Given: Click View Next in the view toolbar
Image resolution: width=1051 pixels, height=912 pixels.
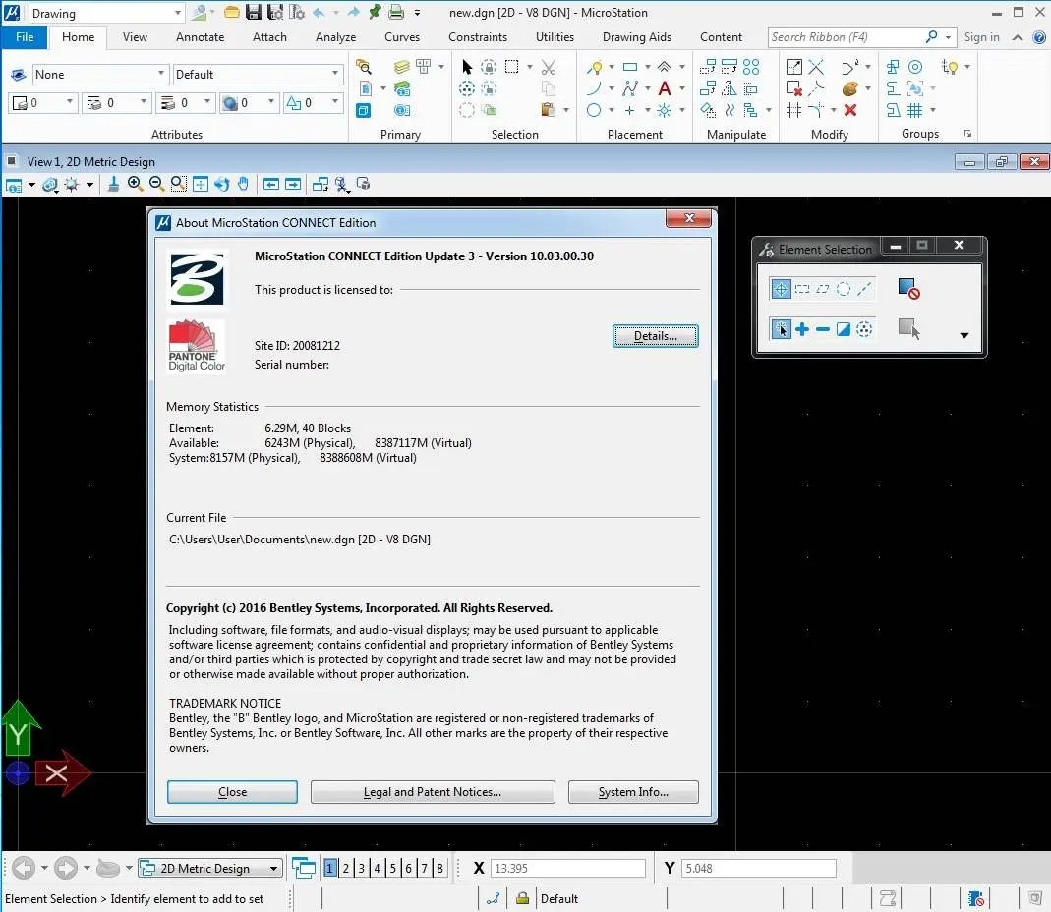Looking at the screenshot, I should click(x=293, y=184).
